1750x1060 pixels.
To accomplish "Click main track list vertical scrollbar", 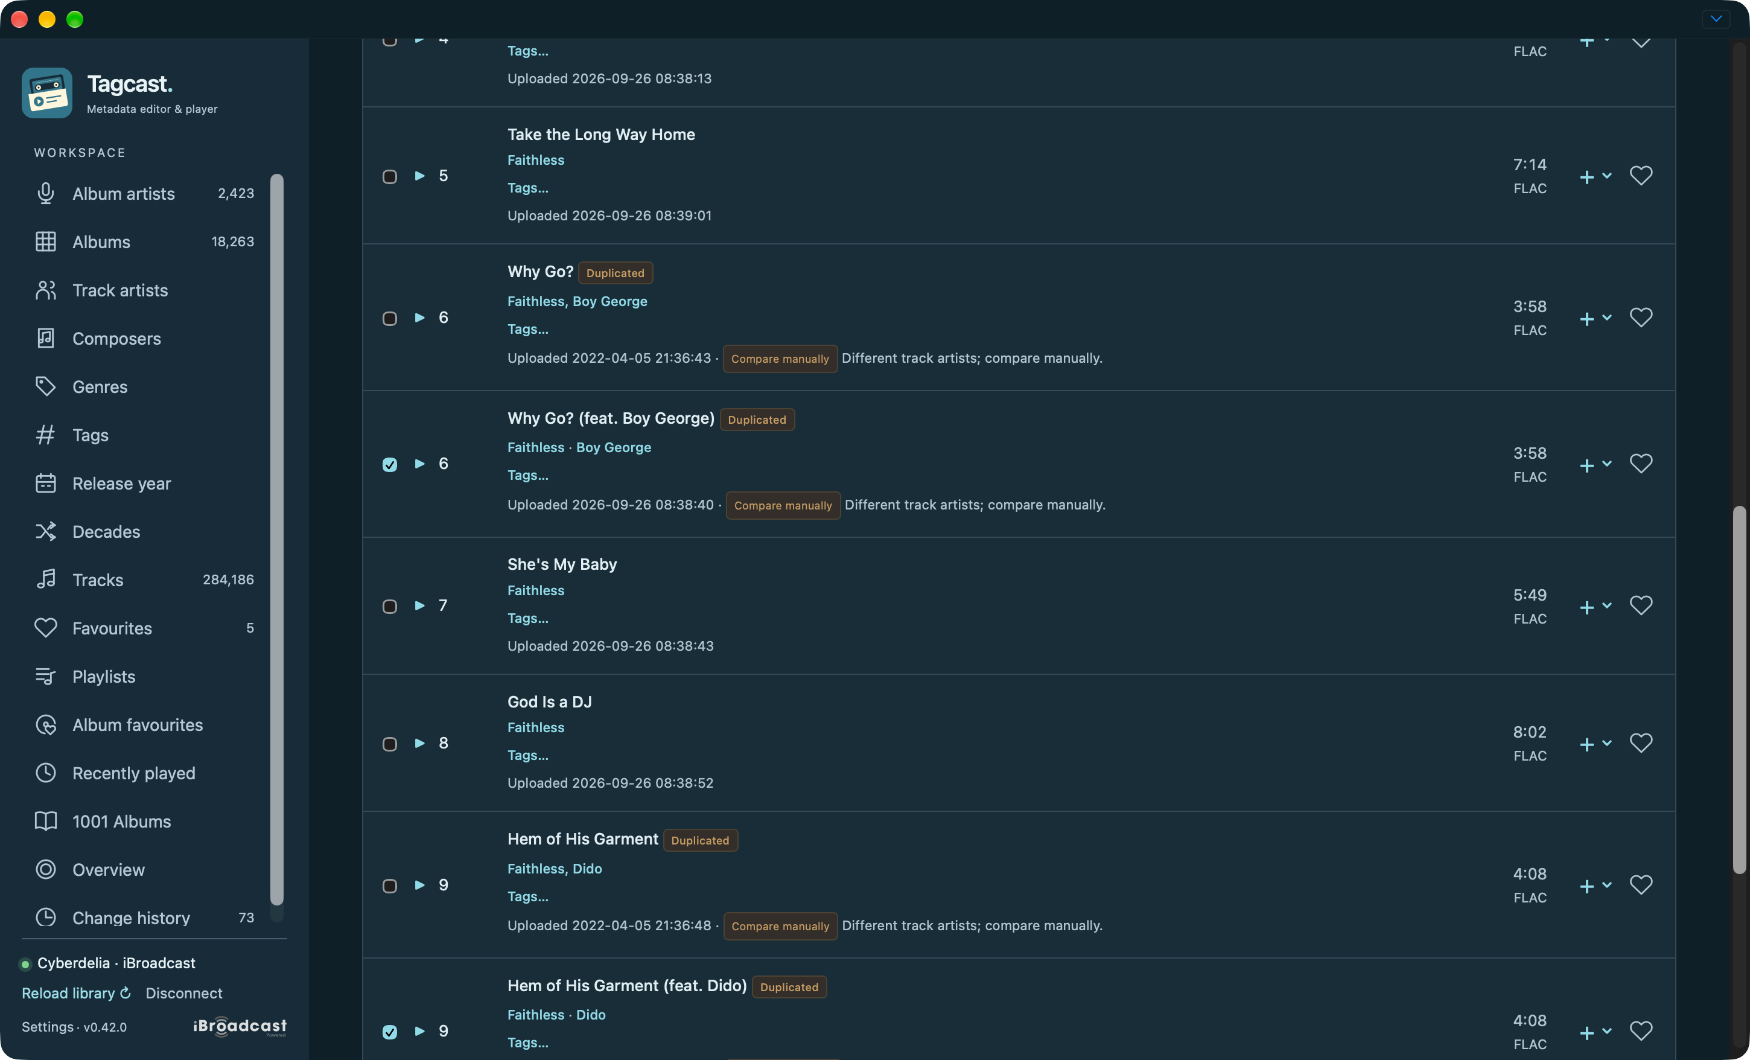I will (x=1739, y=689).
